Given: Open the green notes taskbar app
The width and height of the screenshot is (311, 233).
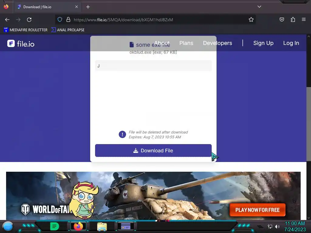Looking at the screenshot, I should tap(54, 226).
